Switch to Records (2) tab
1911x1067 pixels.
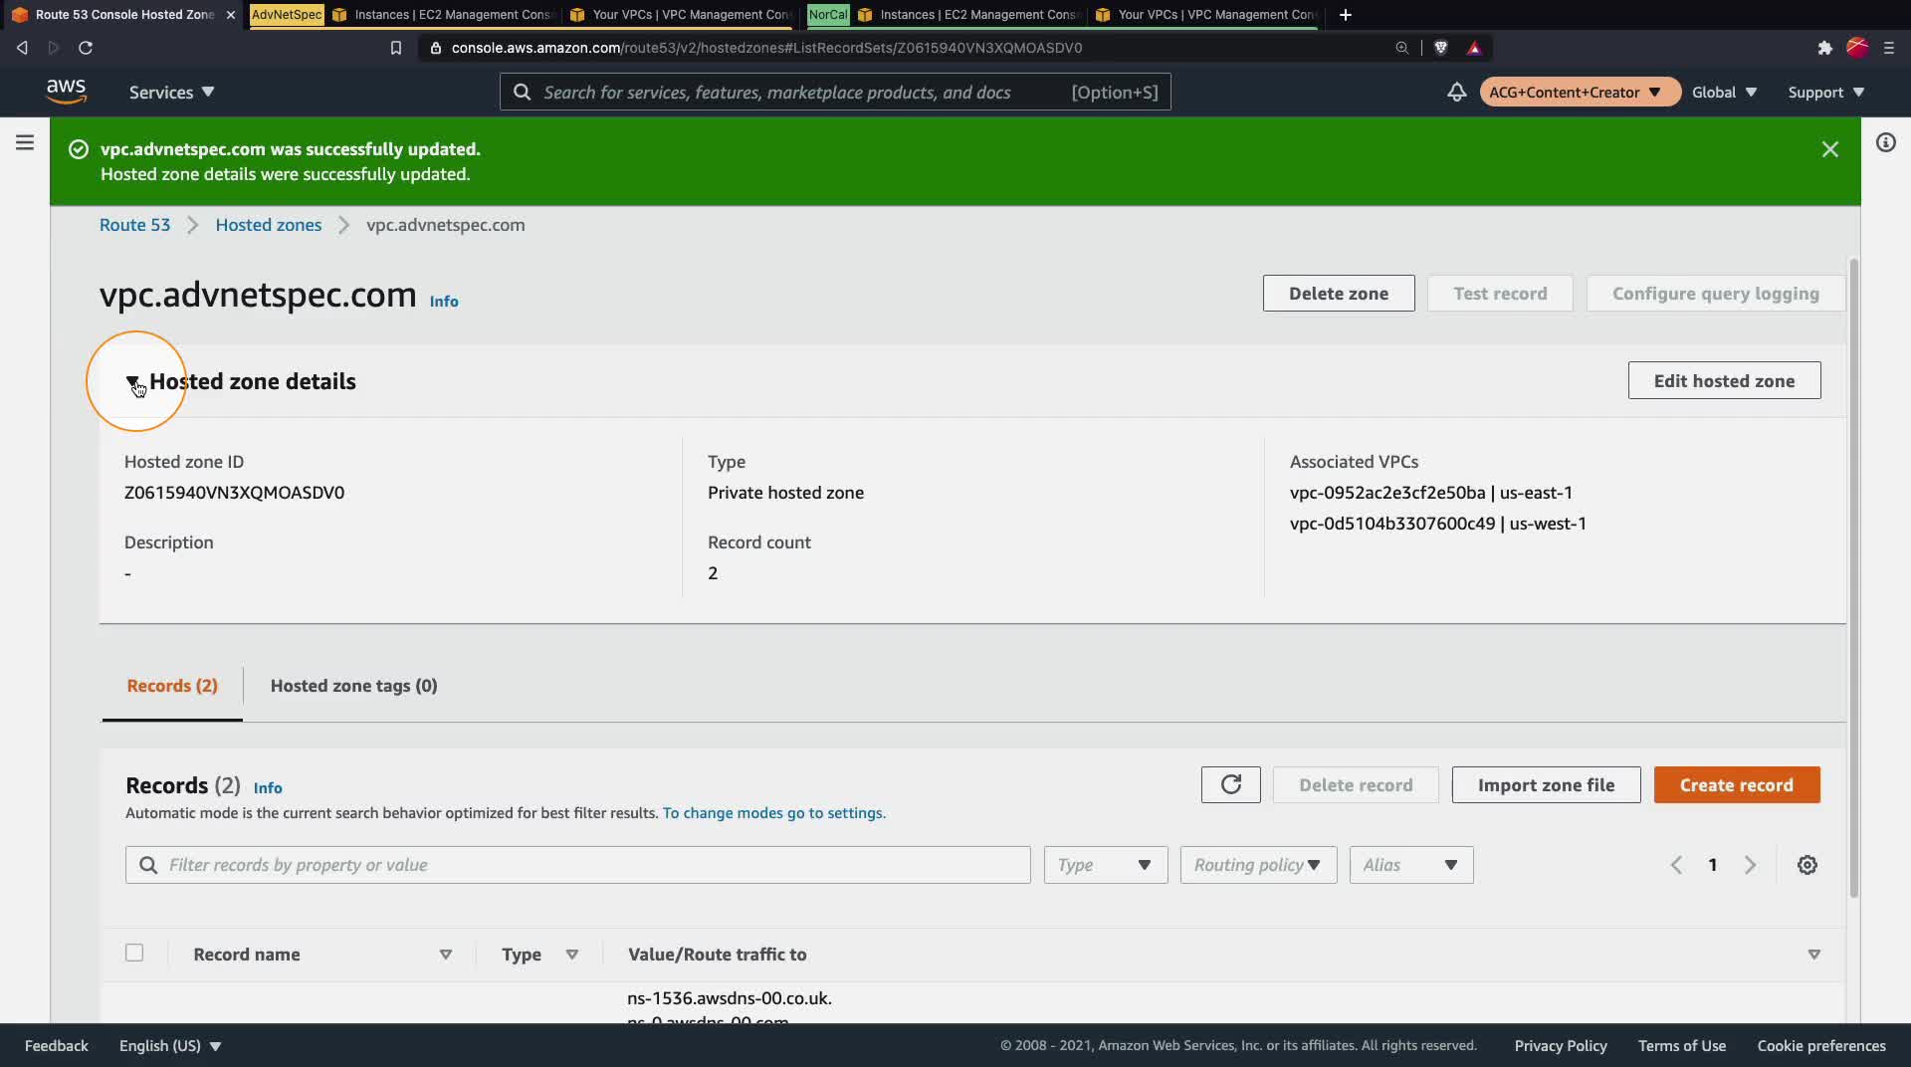(x=172, y=686)
